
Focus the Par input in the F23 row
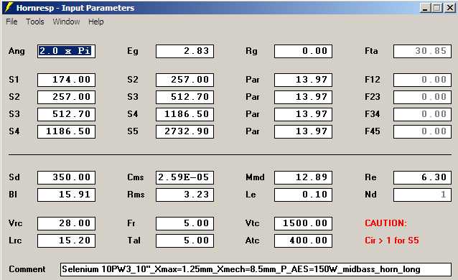[x=303, y=97]
